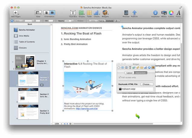Set object placement to Inline
This screenshot has width=192, height=138.
[x=93, y=21]
